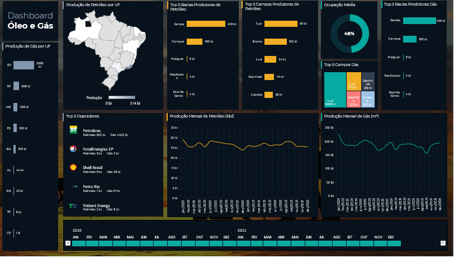Click the Petrobras operator name
The image size is (454, 258).
(92, 130)
